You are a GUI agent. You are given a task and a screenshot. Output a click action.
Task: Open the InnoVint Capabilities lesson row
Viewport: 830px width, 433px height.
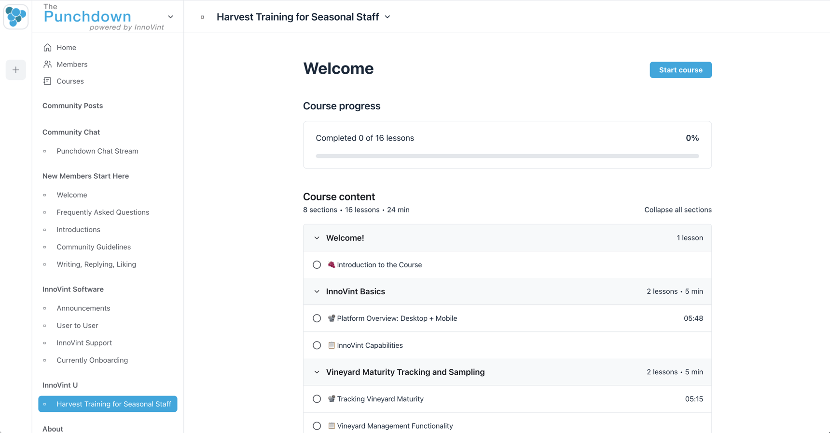click(370, 345)
